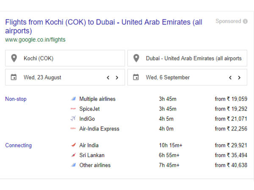
Task: Select the Non-stop flights category
Action: click(x=16, y=99)
